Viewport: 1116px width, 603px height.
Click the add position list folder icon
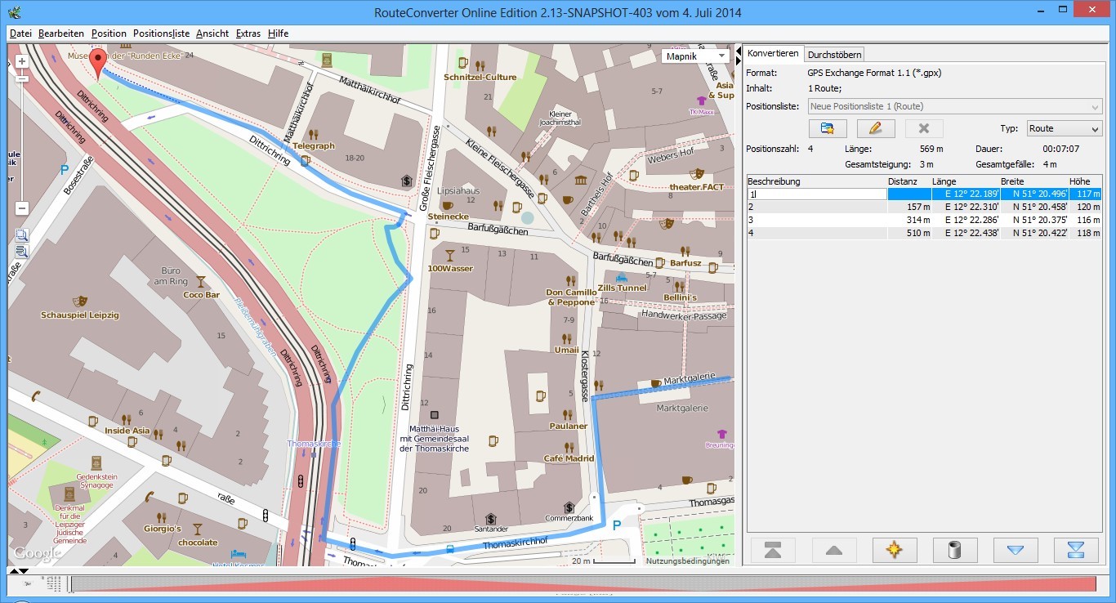(x=828, y=128)
